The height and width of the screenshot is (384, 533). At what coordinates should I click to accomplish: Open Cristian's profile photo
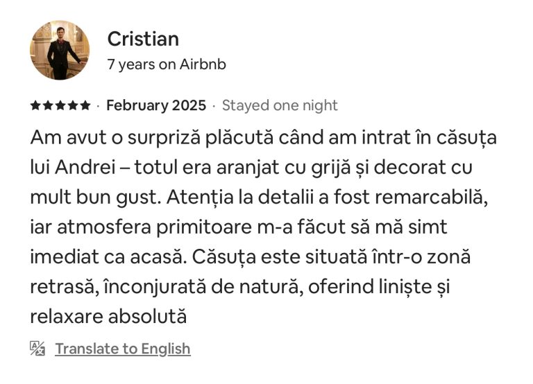coord(60,50)
